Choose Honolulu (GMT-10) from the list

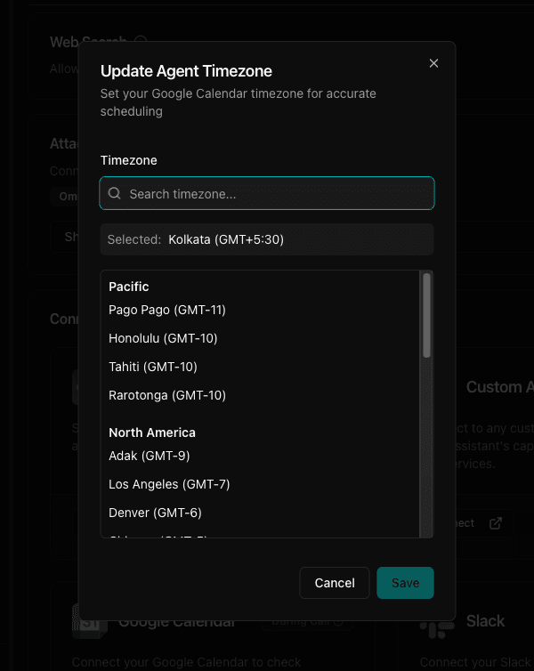(x=163, y=338)
